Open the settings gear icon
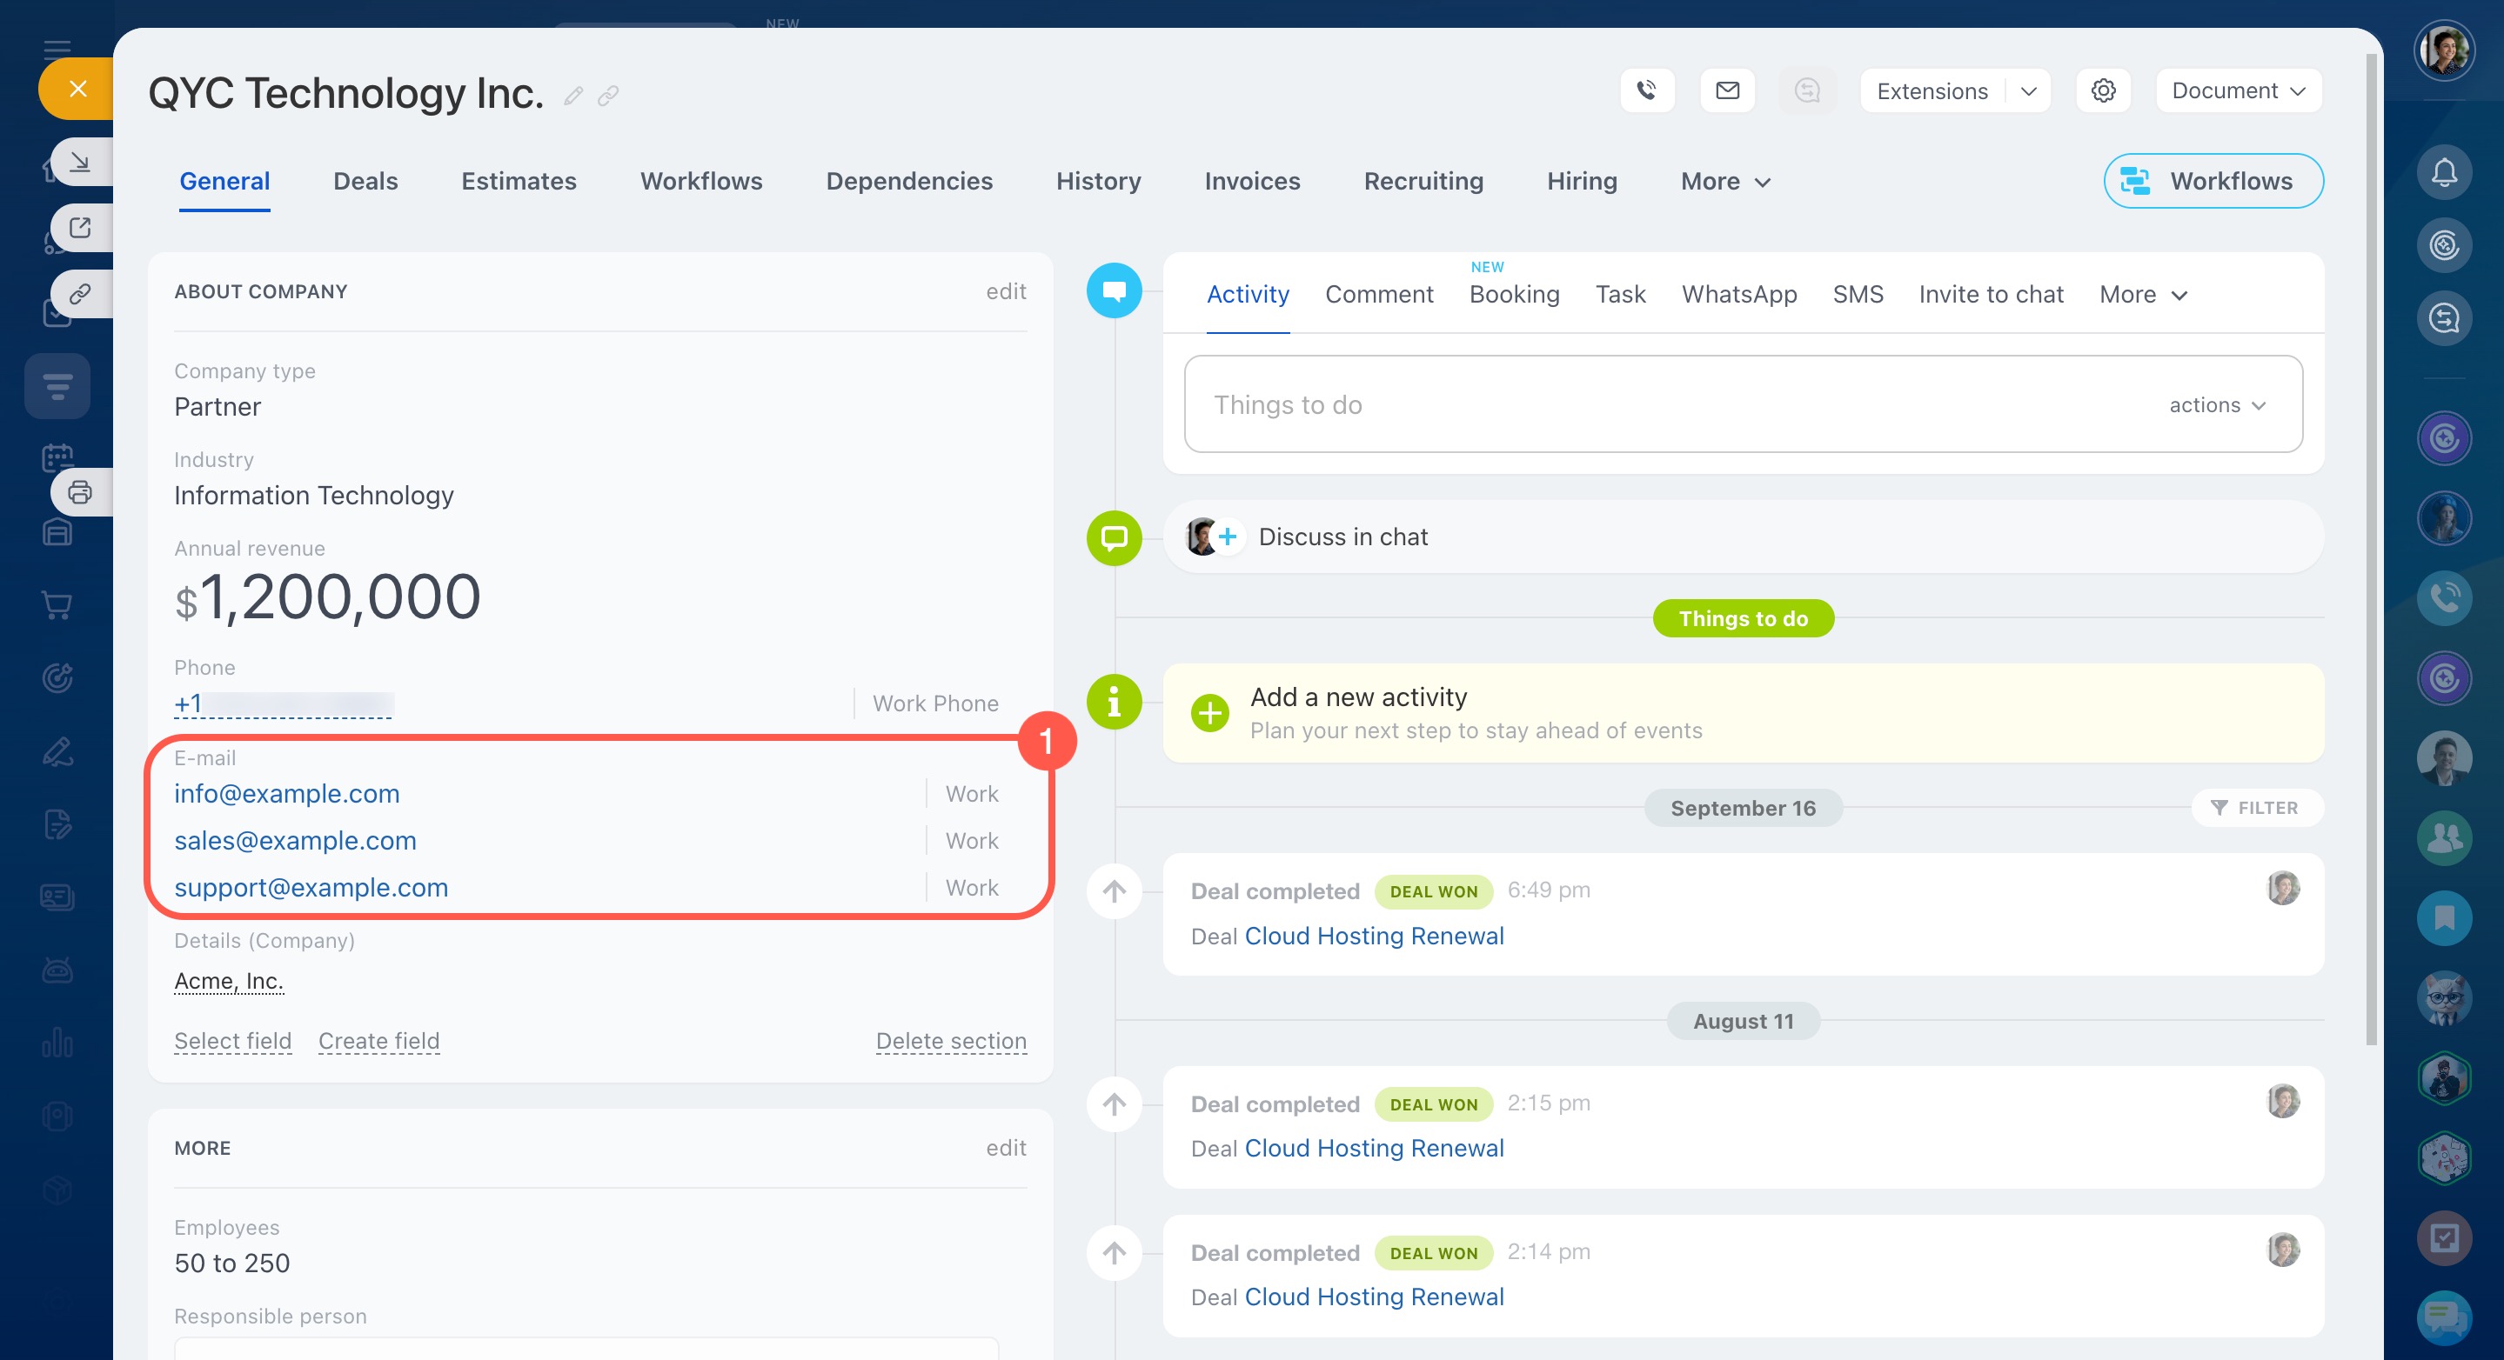Image resolution: width=2504 pixels, height=1360 pixels. point(2104,90)
